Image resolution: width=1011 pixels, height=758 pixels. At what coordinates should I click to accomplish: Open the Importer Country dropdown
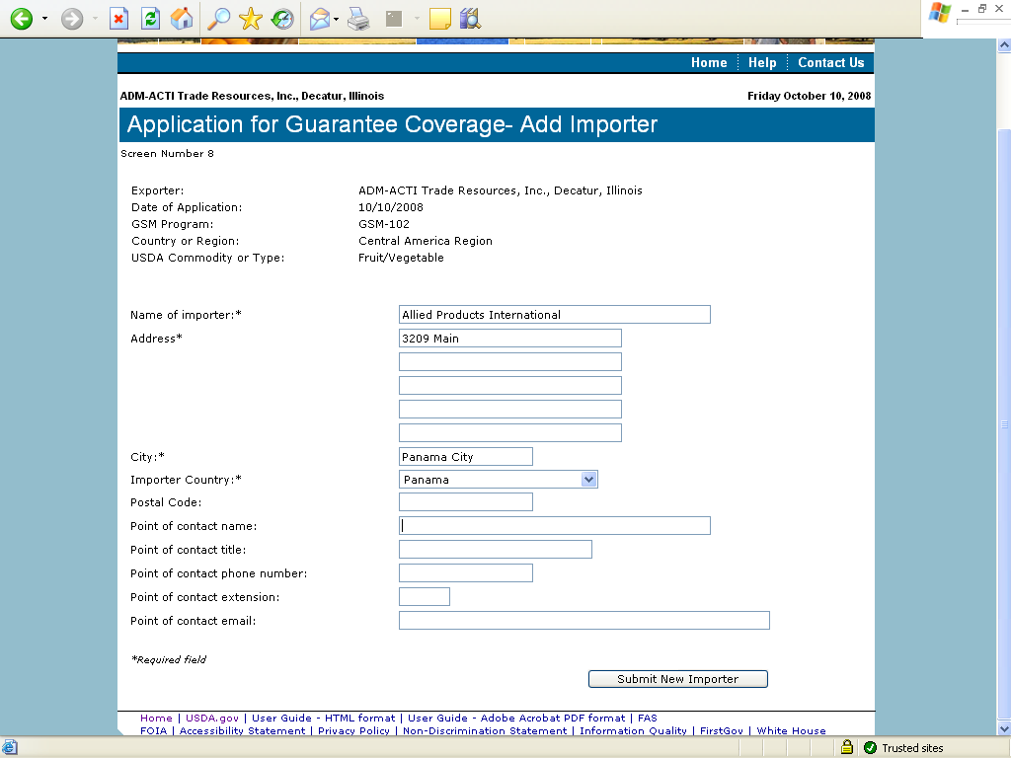(x=499, y=480)
